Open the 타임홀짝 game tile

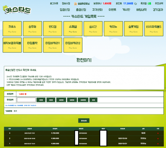click(x=32, y=45)
